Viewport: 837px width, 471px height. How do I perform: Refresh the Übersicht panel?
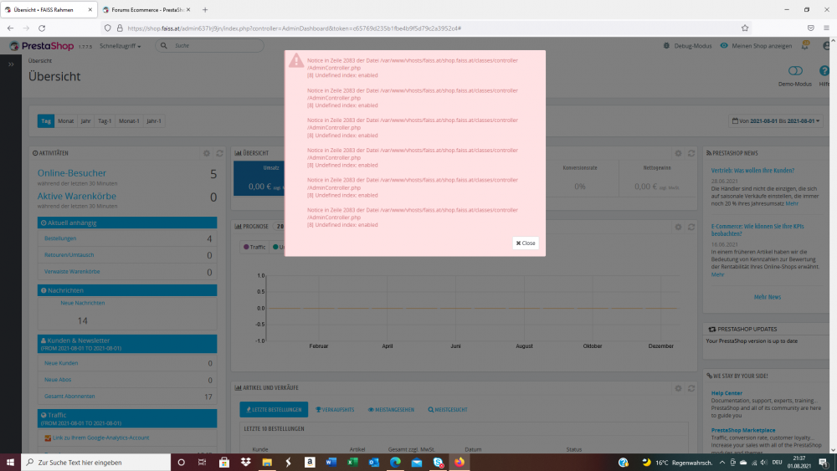pyautogui.click(x=691, y=154)
